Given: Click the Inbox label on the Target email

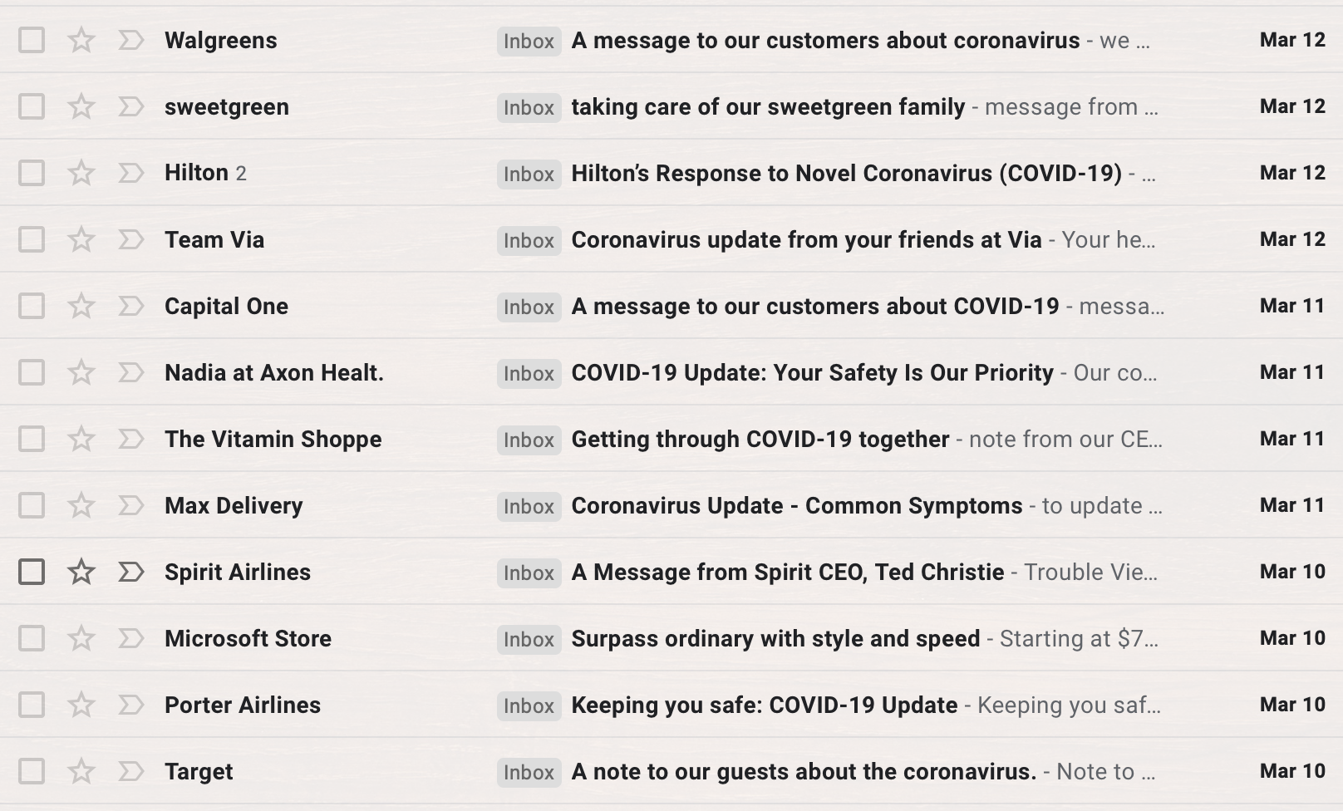Looking at the screenshot, I should (529, 773).
